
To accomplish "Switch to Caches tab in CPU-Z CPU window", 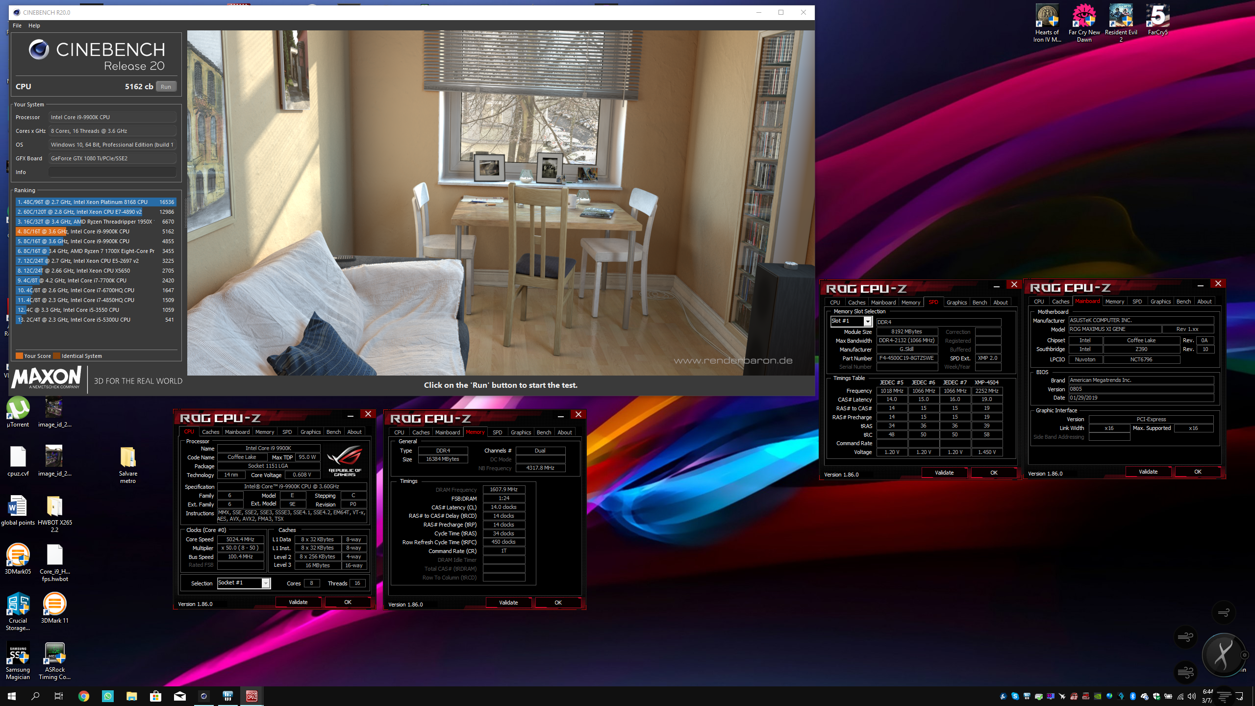I will click(x=210, y=432).
